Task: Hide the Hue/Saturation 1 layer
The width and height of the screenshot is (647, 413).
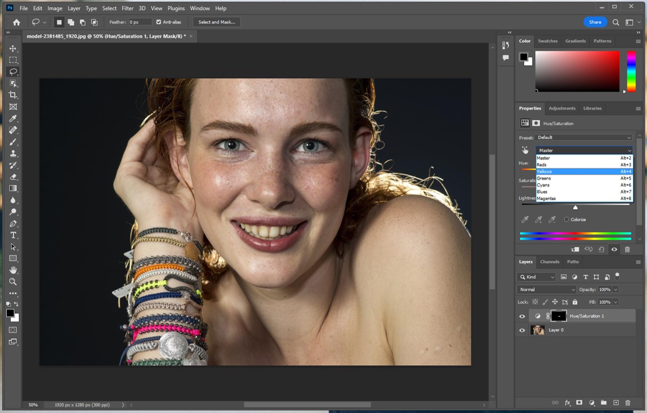Action: click(x=522, y=316)
